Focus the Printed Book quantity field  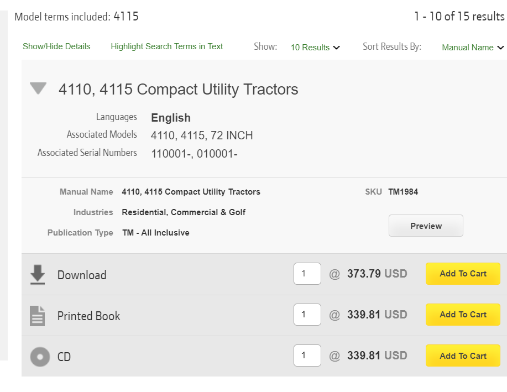[307, 315]
